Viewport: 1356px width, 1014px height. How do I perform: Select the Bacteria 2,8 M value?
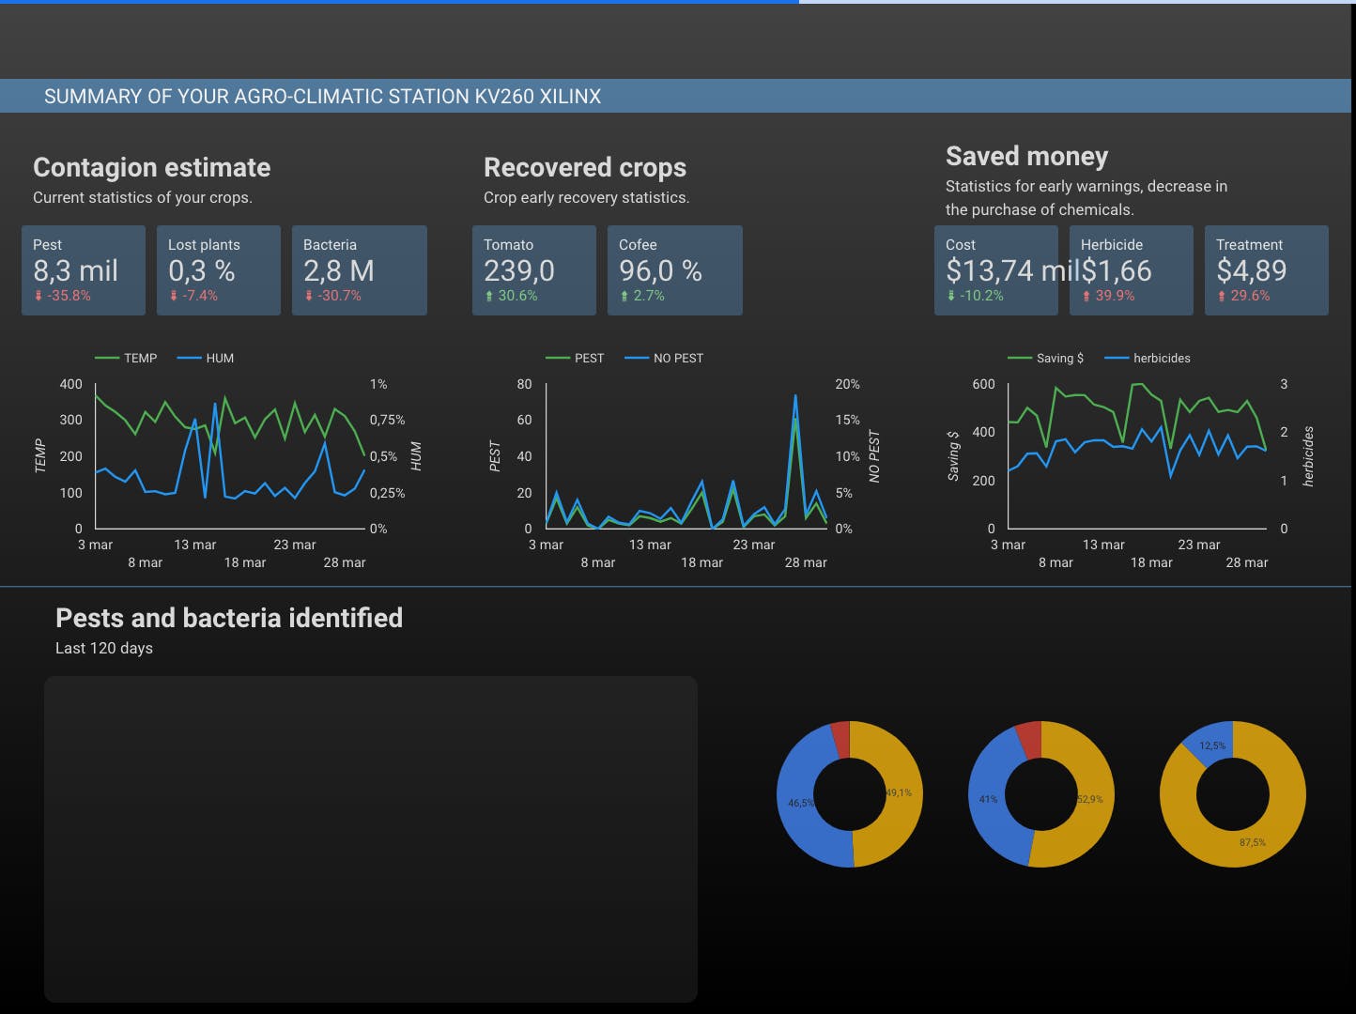click(339, 270)
